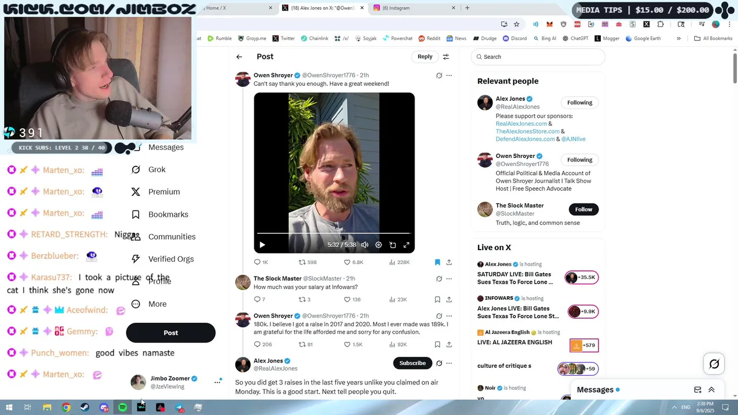This screenshot has width=738, height=415.
Task: Remove bookmark on Owen Shroyer's top post
Action: coord(438,262)
